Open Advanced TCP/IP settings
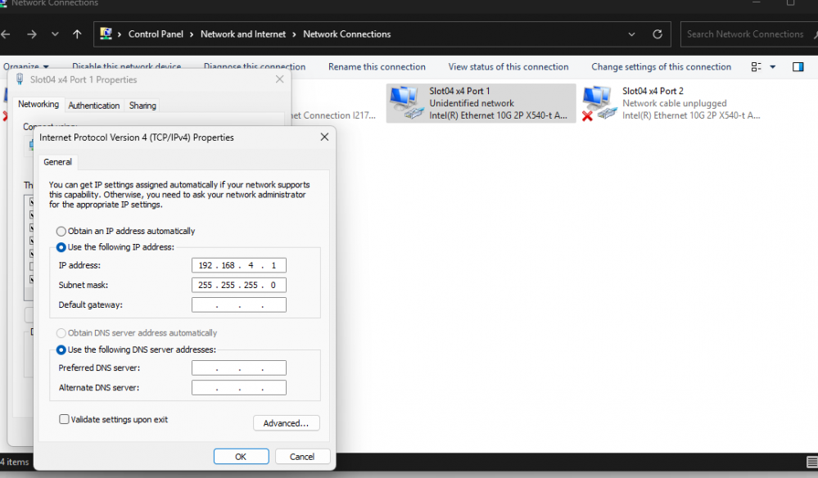 coord(286,422)
